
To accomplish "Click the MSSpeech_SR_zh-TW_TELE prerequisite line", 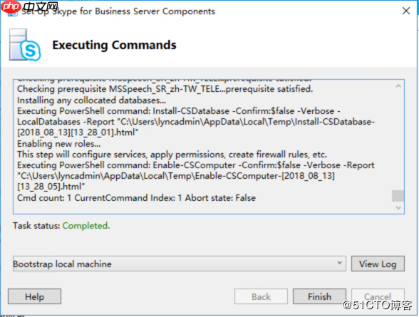I will [165, 89].
